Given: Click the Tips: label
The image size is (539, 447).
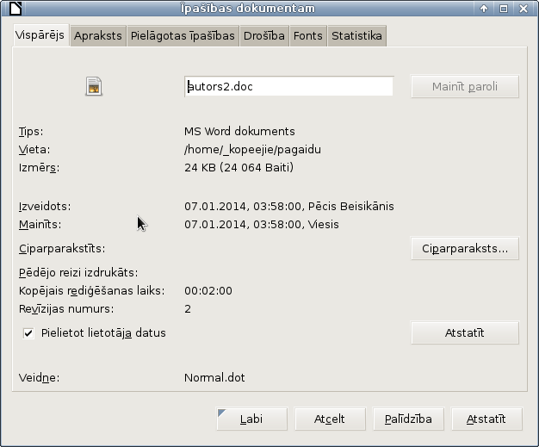Looking at the screenshot, I should pos(31,132).
